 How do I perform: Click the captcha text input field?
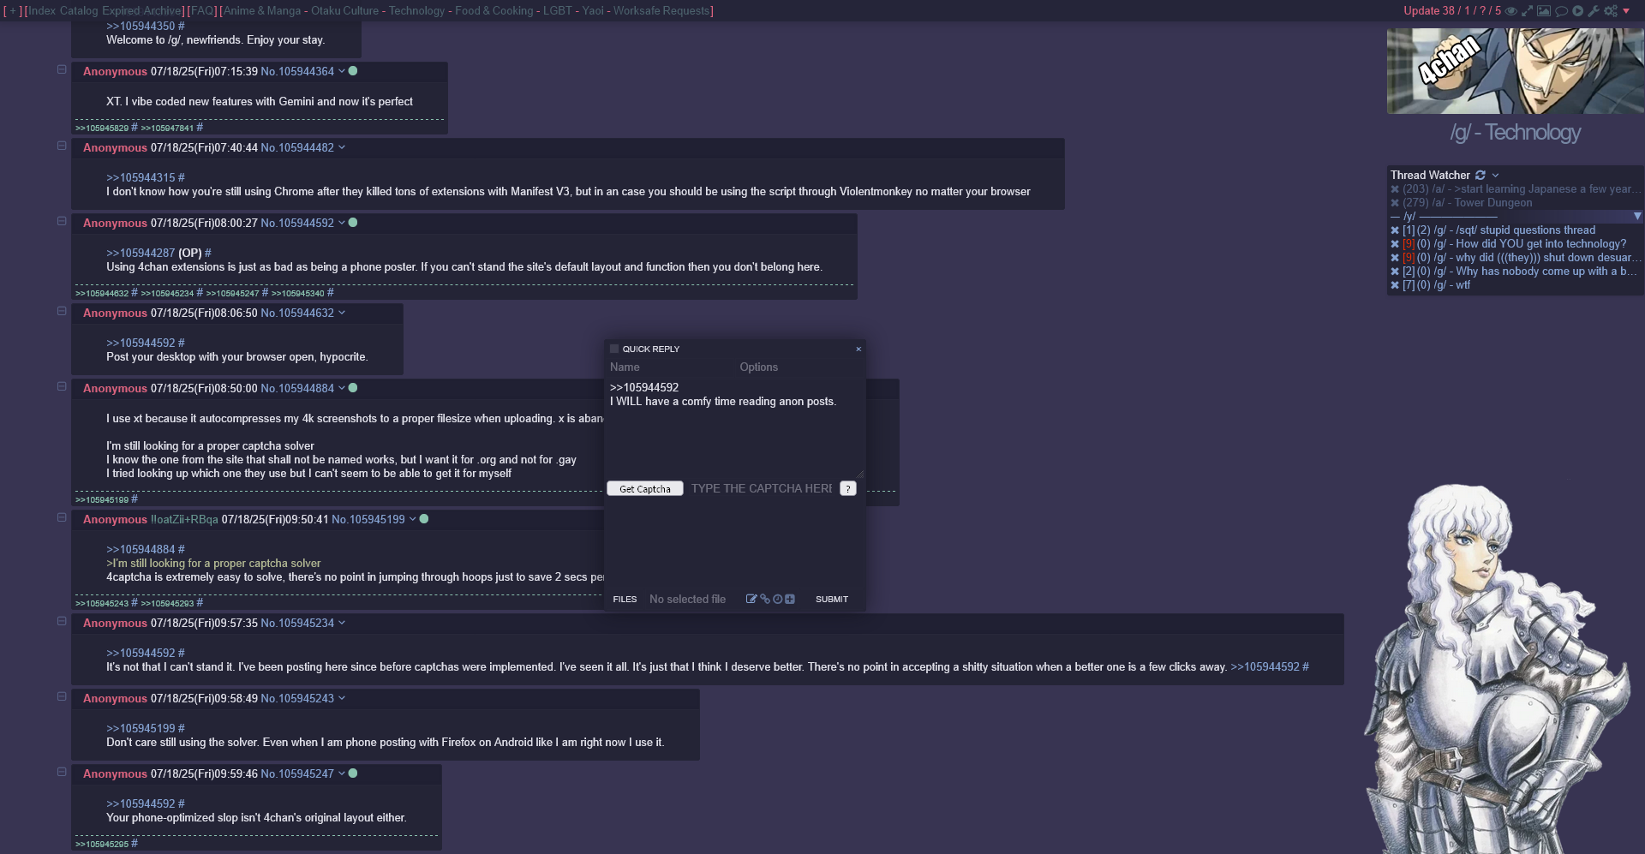tap(761, 488)
